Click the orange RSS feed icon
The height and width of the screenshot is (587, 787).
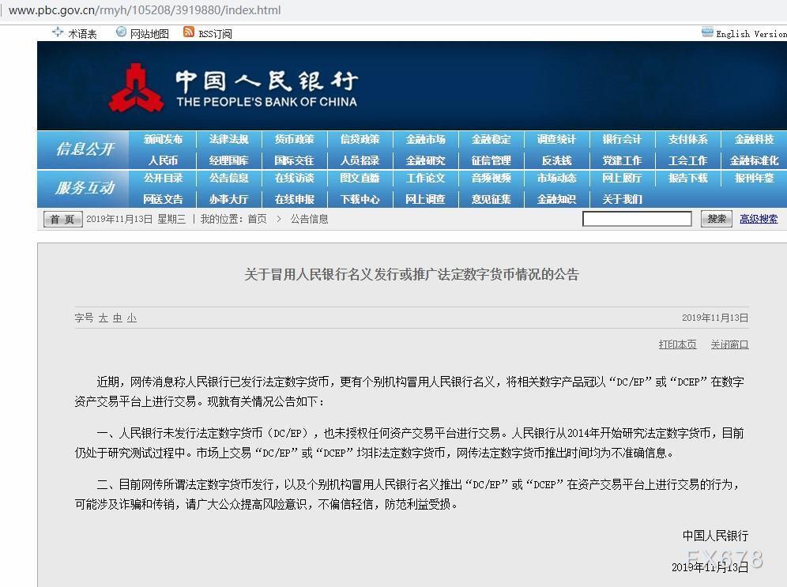[189, 32]
